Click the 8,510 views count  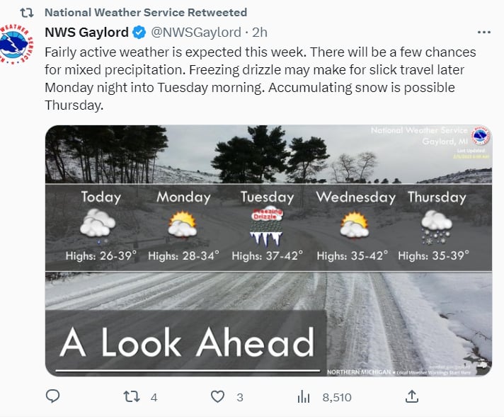(x=337, y=398)
